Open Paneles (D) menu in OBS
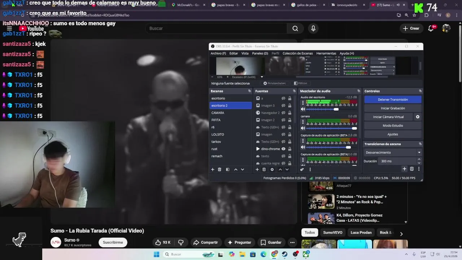This screenshot has width=462, height=260. click(x=260, y=53)
